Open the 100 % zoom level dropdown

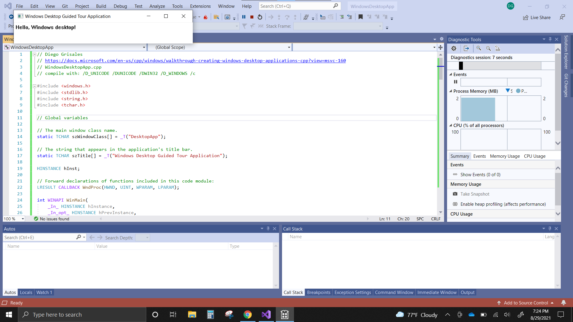[23, 219]
